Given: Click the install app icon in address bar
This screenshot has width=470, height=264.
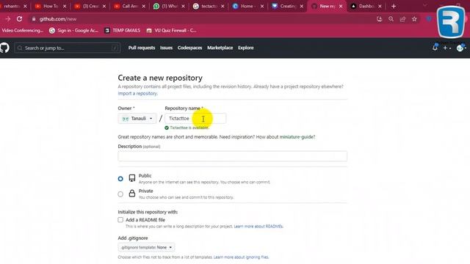Looking at the screenshot, I should tap(379, 19).
